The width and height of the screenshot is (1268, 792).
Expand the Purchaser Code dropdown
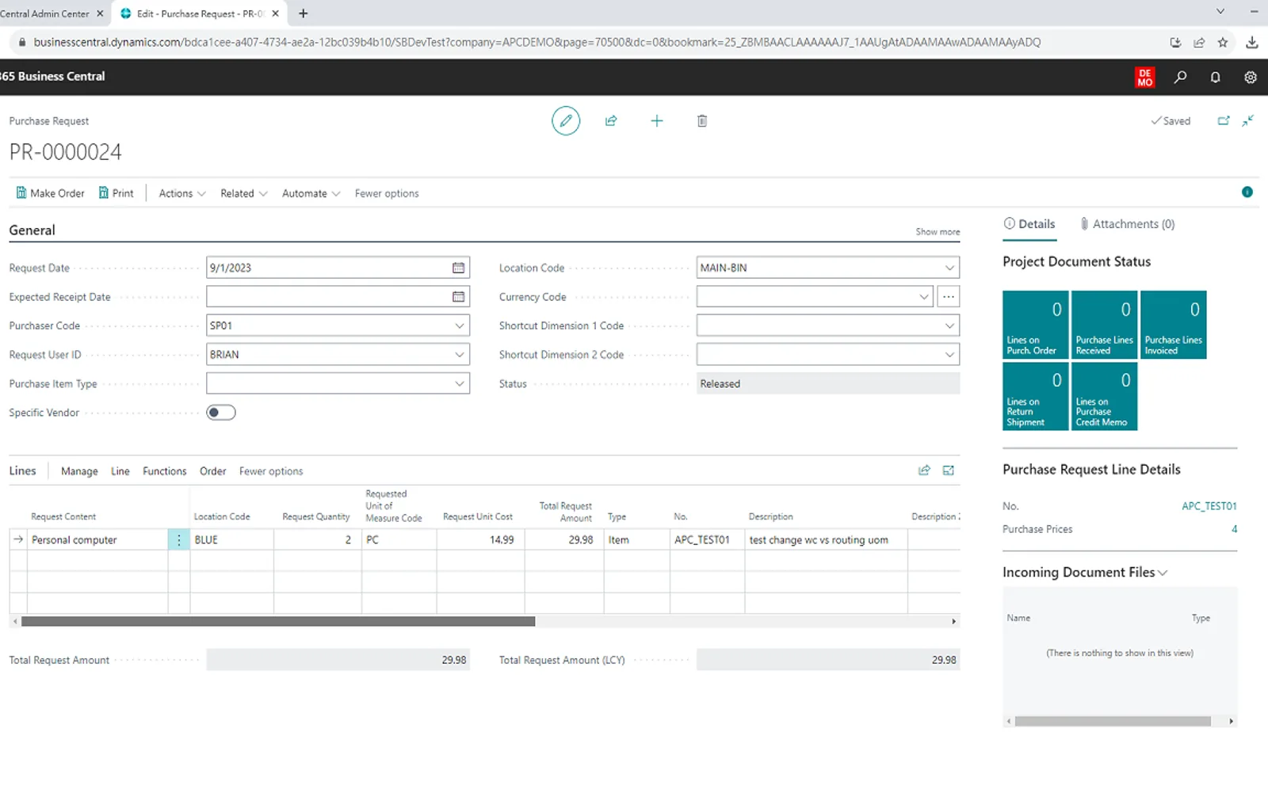pyautogui.click(x=459, y=326)
